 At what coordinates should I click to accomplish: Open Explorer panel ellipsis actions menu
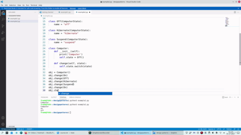click(x=35, y=12)
